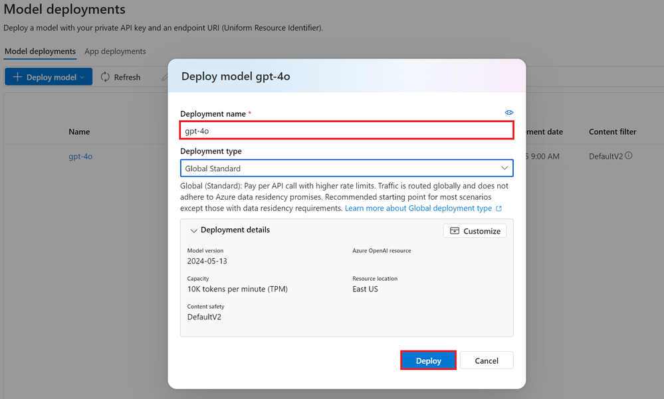Image resolution: width=664 pixels, height=399 pixels.
Task: Click the Name column header
Action: [x=79, y=131]
